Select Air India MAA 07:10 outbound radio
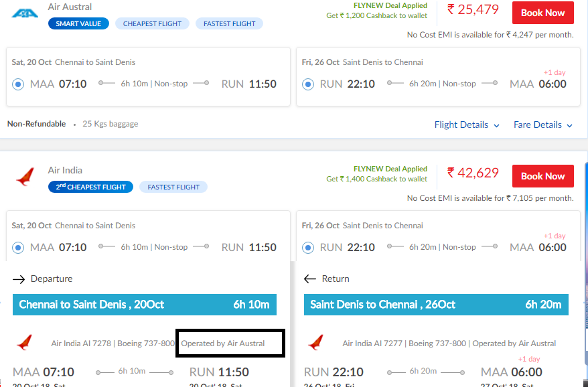 [x=18, y=248]
